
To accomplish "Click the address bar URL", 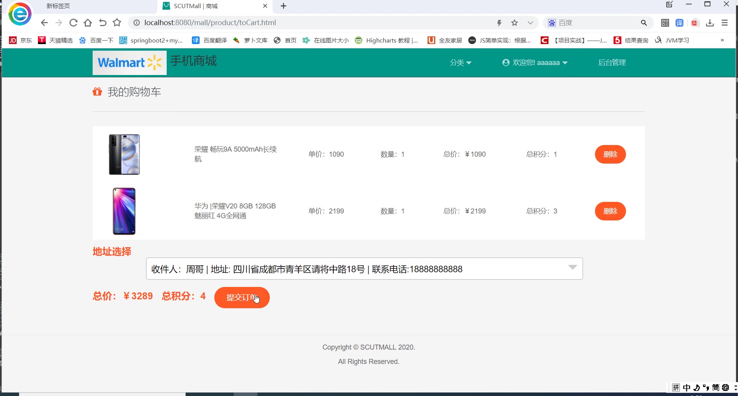I will 210,23.
